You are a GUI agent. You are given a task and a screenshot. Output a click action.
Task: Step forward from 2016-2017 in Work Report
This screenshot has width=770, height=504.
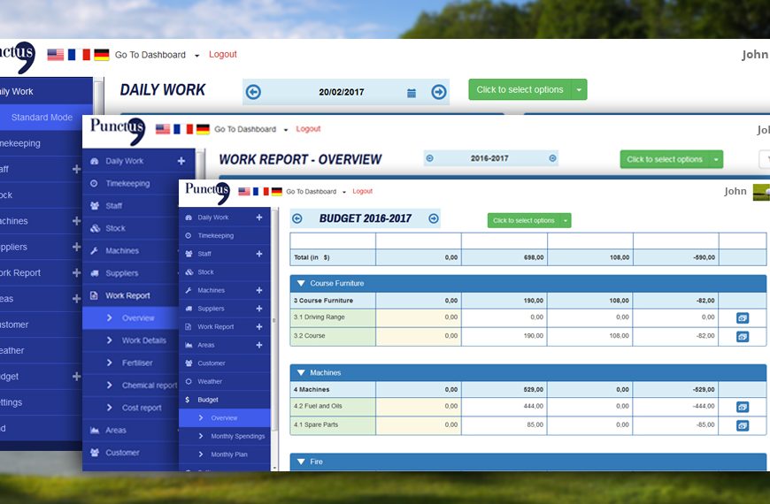552,159
